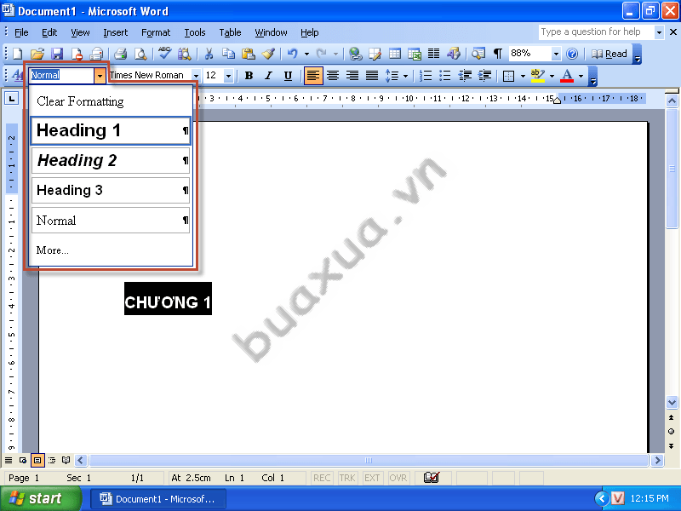Open the File menu
The width and height of the screenshot is (681, 511).
click(x=21, y=32)
